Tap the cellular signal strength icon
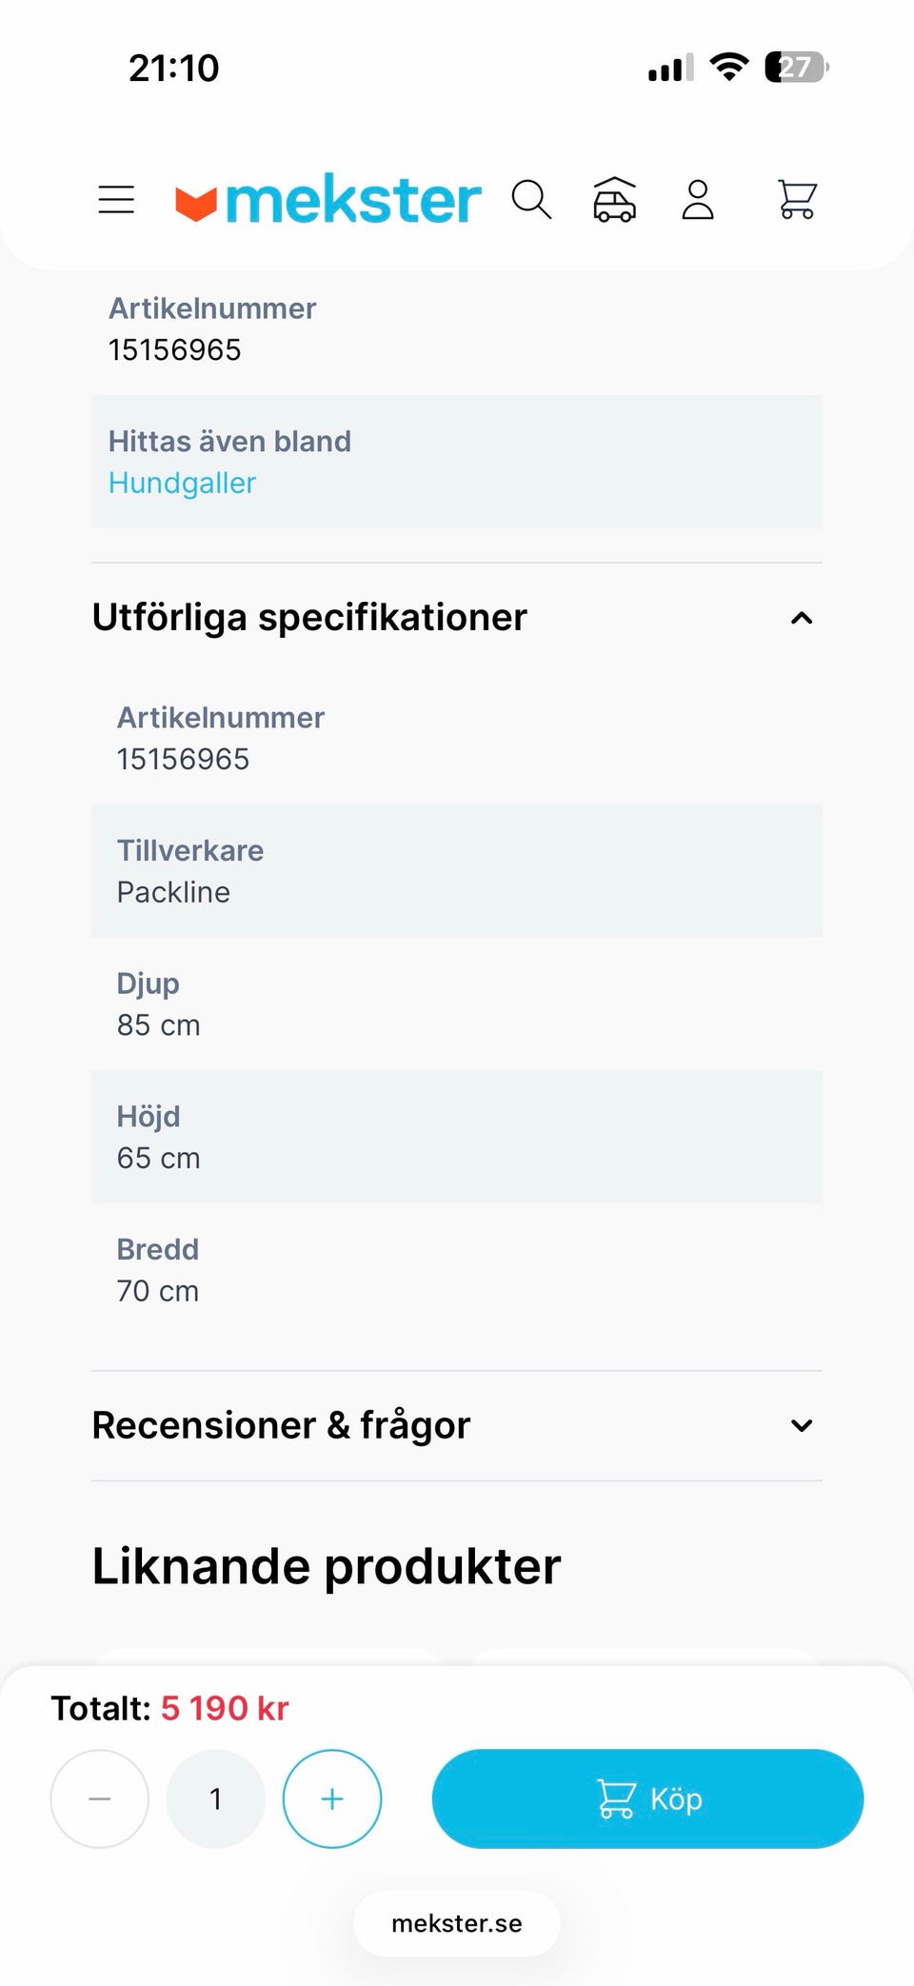Viewport: 914px width, 1986px height. (x=670, y=68)
